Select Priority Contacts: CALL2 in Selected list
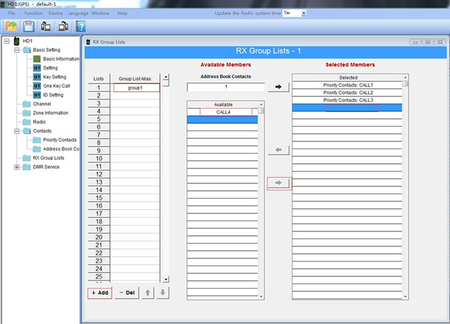This screenshot has width=450, height=324. tap(347, 93)
